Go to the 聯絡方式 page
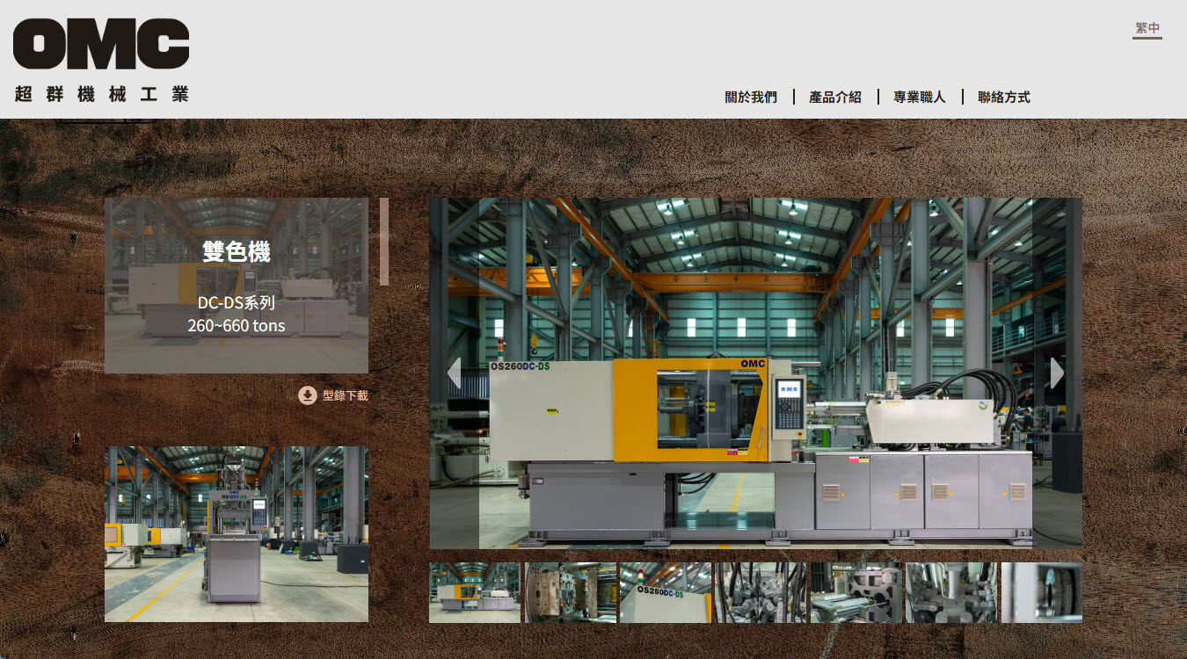1187x659 pixels. coord(1004,98)
